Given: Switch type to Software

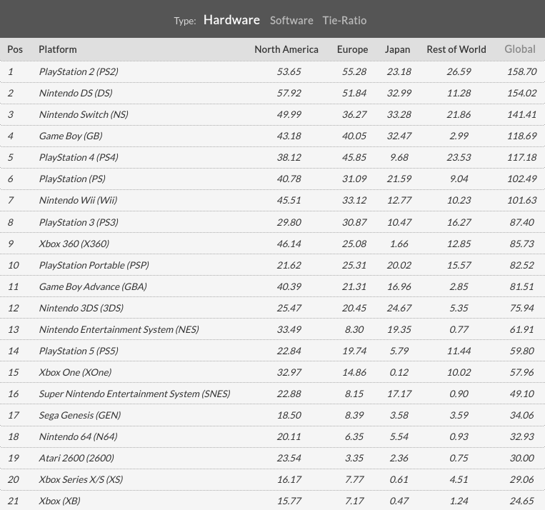Looking at the screenshot, I should point(291,21).
